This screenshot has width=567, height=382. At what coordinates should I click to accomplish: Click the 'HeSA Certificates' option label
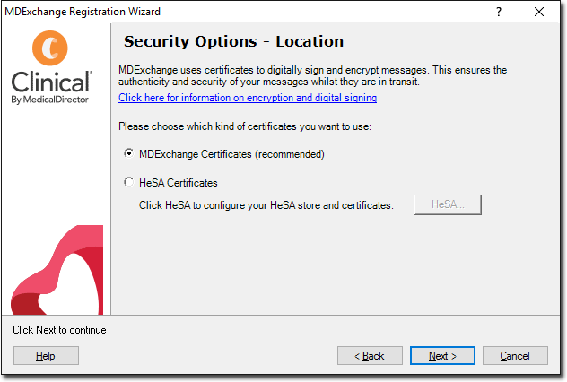[179, 183]
